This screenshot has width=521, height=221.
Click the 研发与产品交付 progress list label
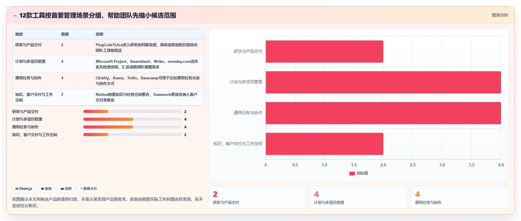[25, 112]
